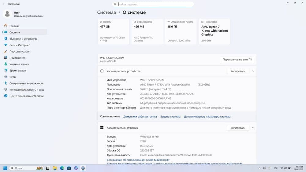Click the Дата установки value 09.04.2026
This screenshot has height=172, width=306.
147,146
